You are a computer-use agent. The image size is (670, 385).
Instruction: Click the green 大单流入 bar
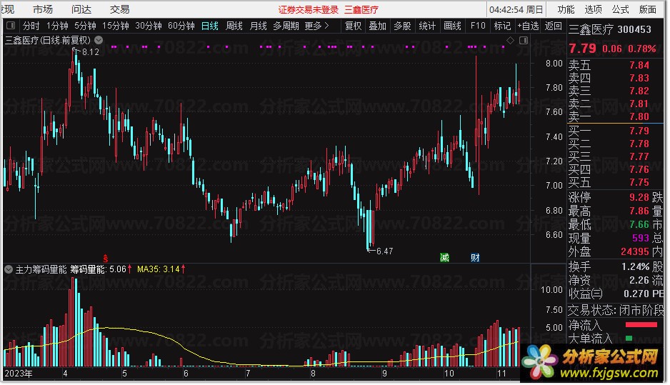[x=629, y=339]
